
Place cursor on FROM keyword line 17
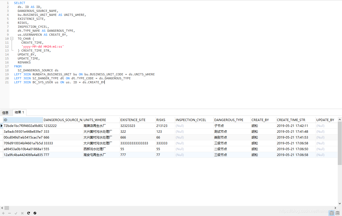18,66
